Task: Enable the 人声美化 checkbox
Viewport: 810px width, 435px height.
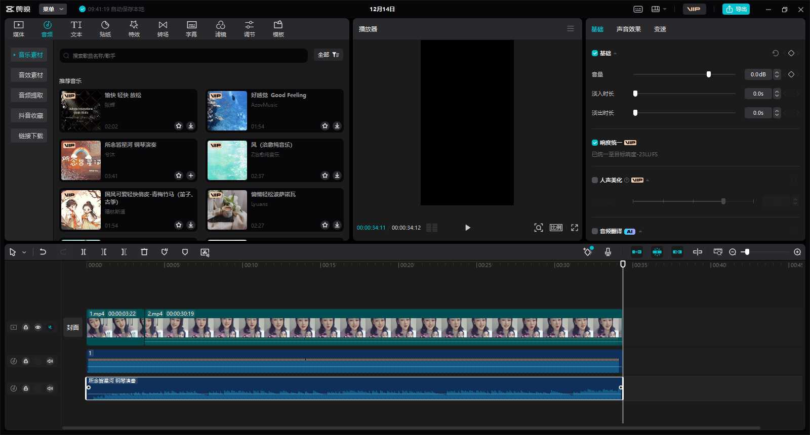Action: coord(595,180)
